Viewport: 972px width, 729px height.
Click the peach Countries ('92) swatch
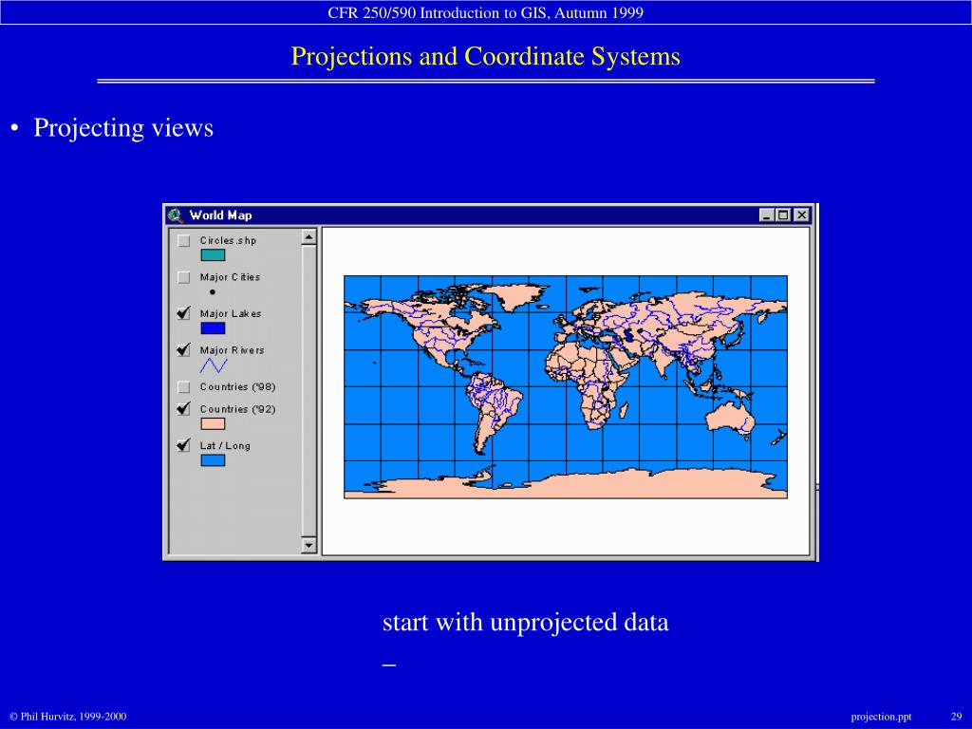click(213, 424)
